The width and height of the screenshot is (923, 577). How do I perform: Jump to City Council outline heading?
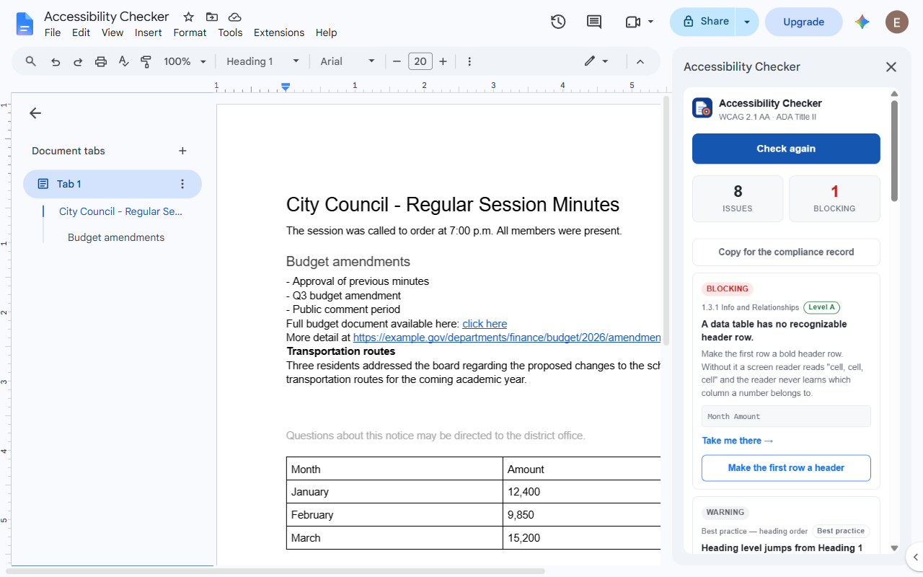coord(120,211)
